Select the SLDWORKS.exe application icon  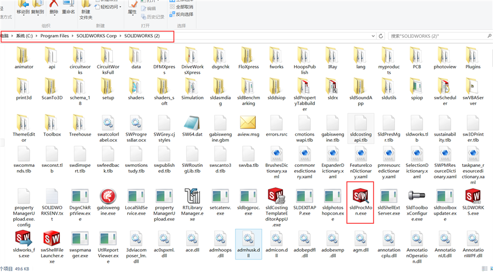pos(473,196)
